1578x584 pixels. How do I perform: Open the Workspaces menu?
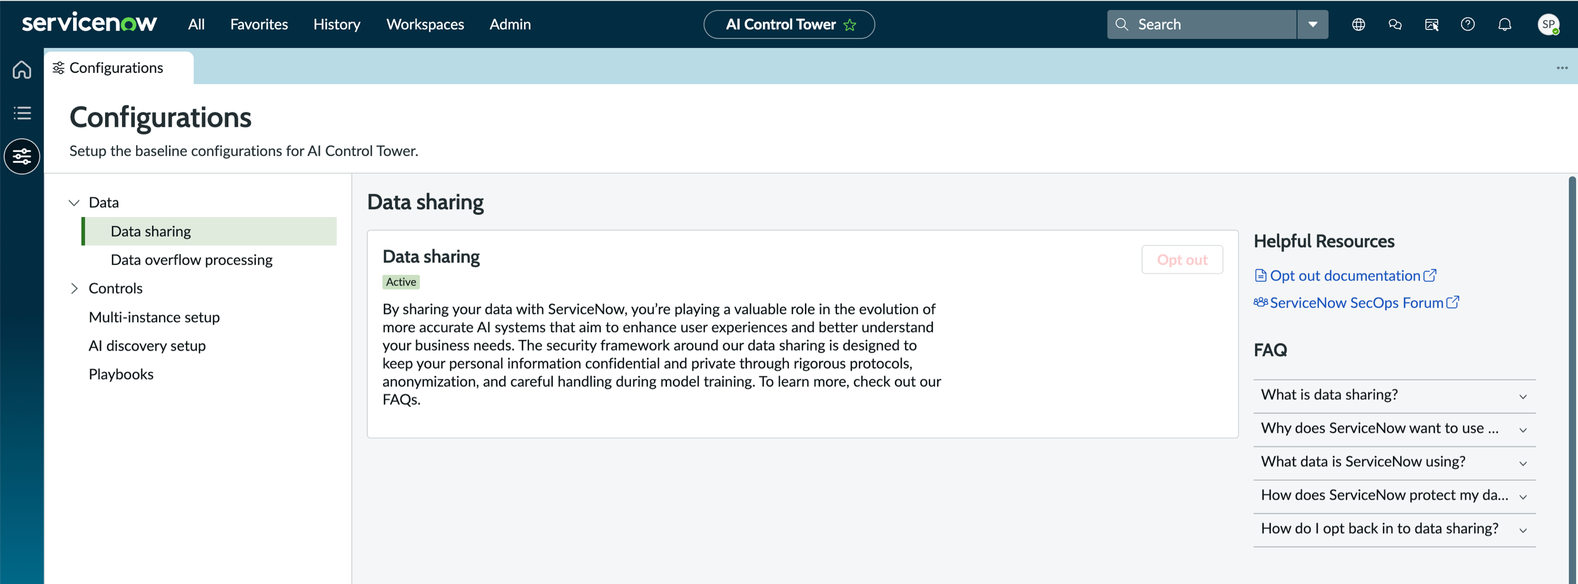[x=424, y=25]
